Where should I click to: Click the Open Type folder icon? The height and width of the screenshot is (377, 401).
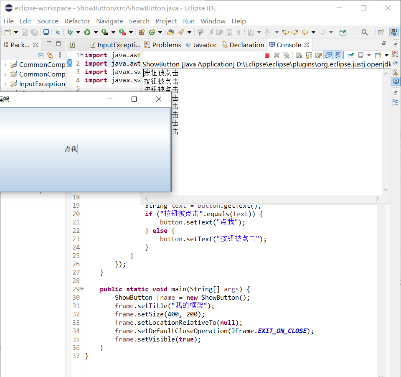click(171, 32)
